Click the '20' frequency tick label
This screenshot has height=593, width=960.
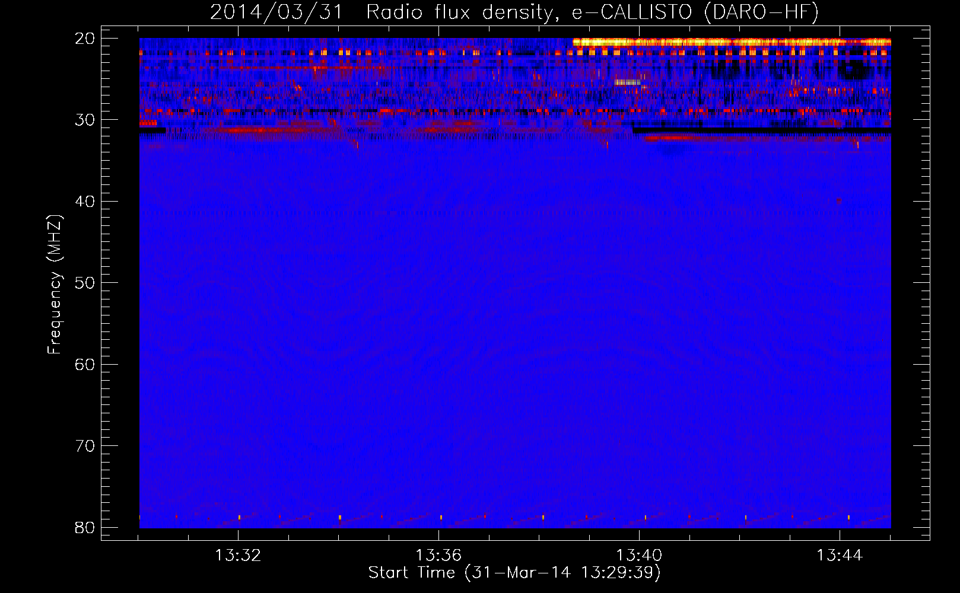click(x=85, y=39)
